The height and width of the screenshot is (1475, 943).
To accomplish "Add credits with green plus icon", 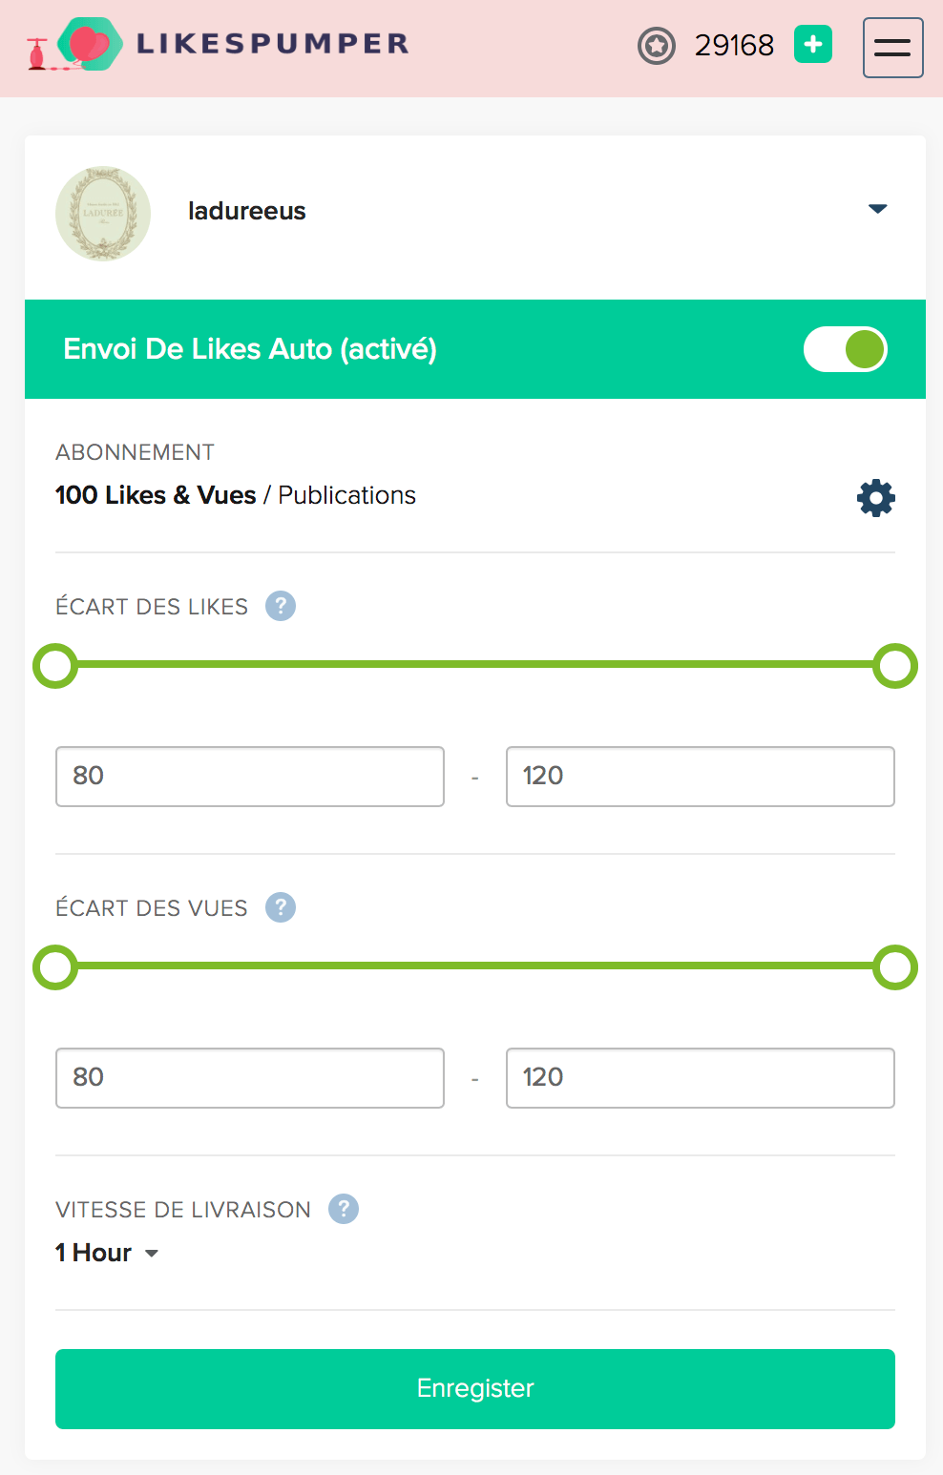I will pos(813,44).
